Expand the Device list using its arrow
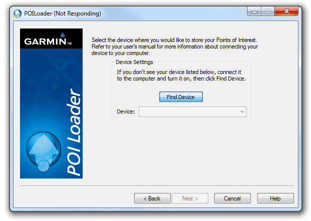Screen dimensions: 311x221 point(242,111)
